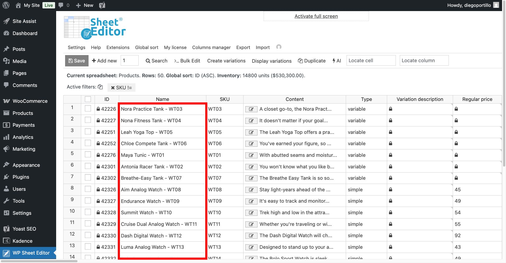Click the WordPress logo in admin bar
The width and height of the screenshot is (506, 263).
6,5
